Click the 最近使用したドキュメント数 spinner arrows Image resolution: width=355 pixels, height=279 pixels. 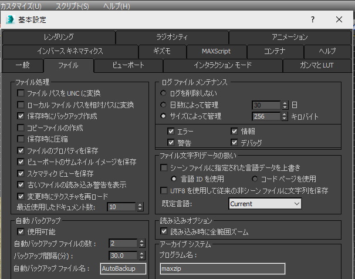point(140,207)
